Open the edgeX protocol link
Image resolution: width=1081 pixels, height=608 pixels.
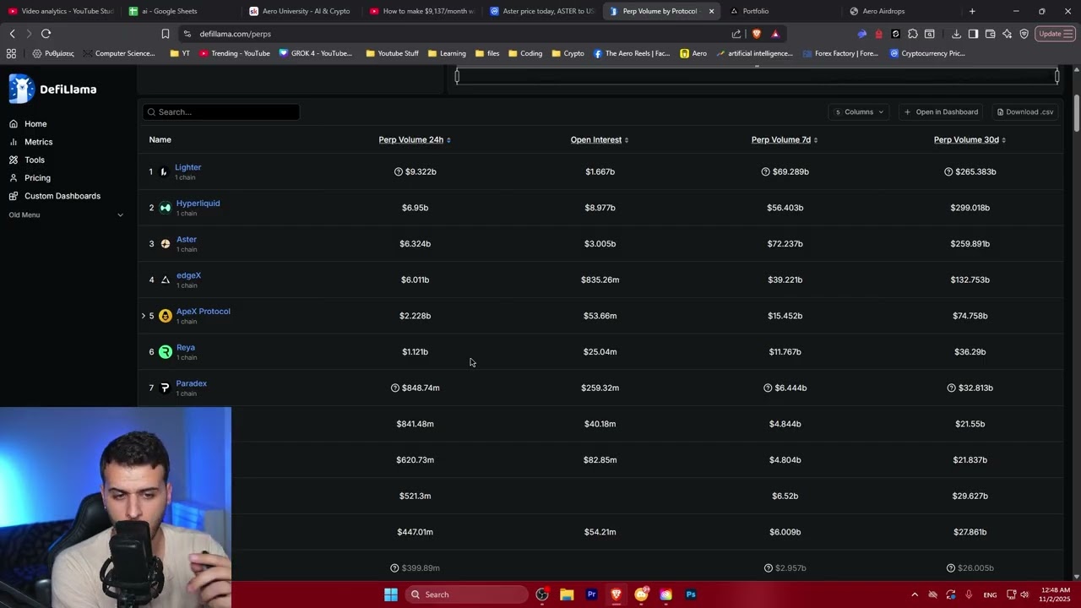[188, 275]
